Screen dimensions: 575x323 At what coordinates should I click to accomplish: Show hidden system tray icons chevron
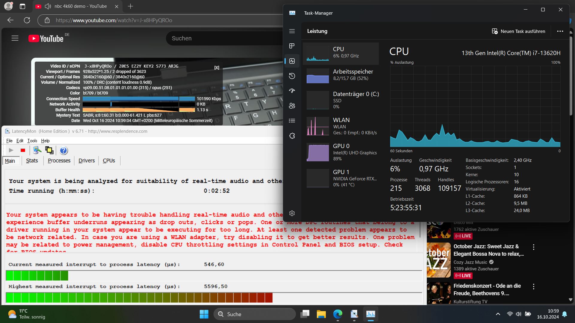[x=498, y=314]
